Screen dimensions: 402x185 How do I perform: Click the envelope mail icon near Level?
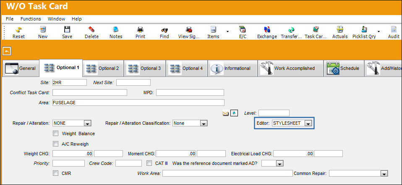pyautogui.click(x=225, y=113)
